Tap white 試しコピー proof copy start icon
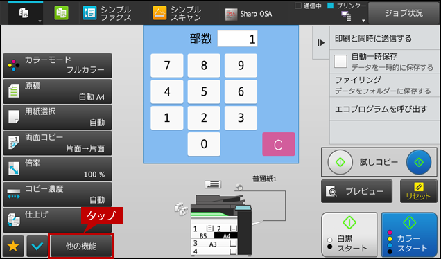 pyautogui.click(x=340, y=162)
